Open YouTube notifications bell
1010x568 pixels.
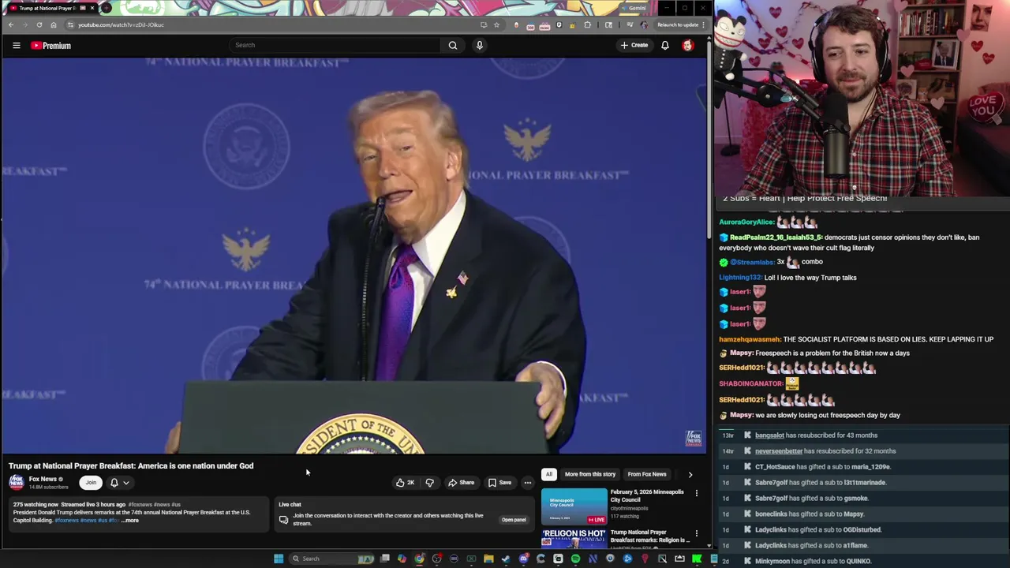tap(665, 45)
